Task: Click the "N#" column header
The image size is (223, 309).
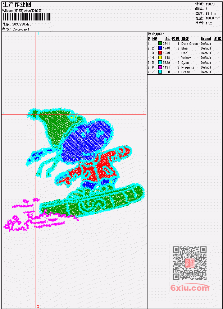Action: click(x=154, y=39)
